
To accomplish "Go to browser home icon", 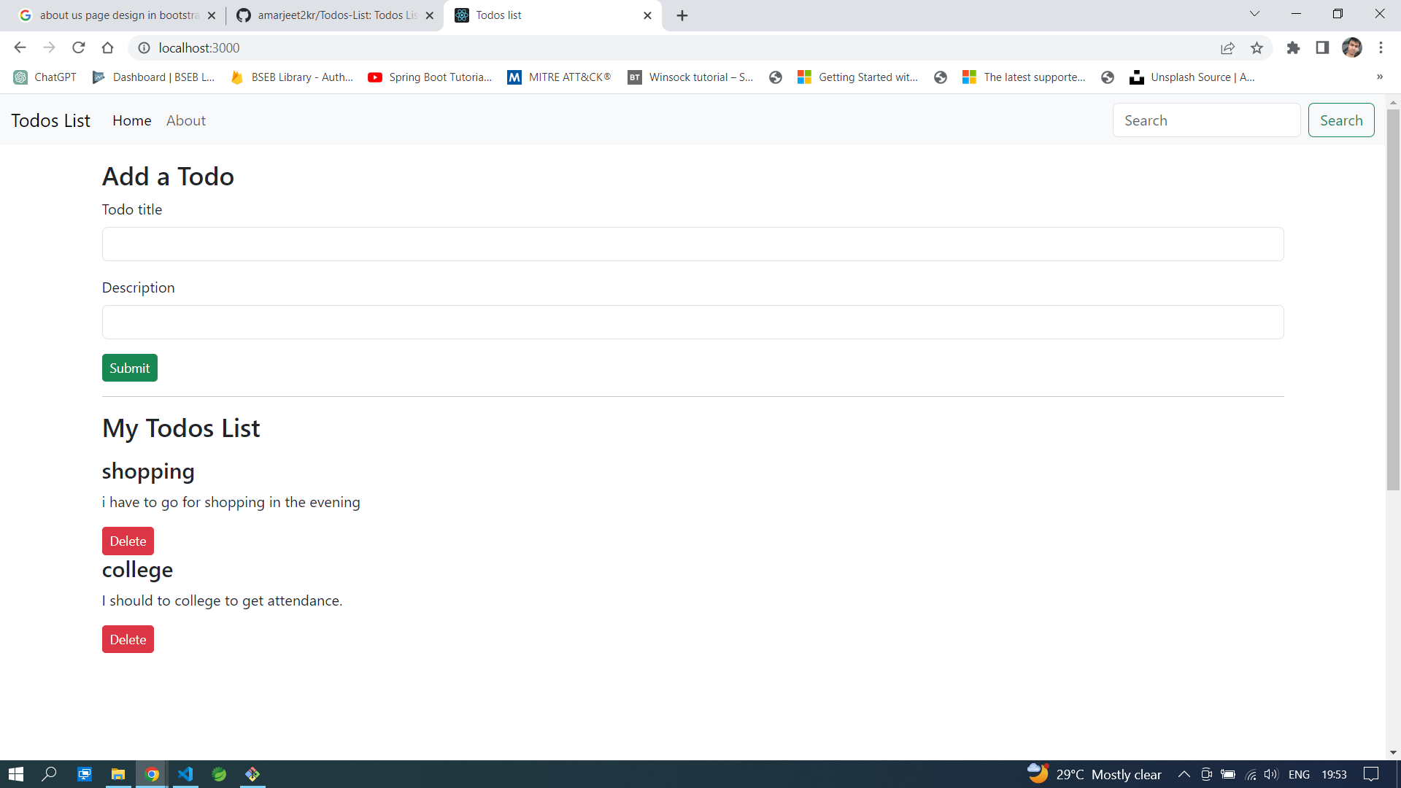I will pos(108,47).
